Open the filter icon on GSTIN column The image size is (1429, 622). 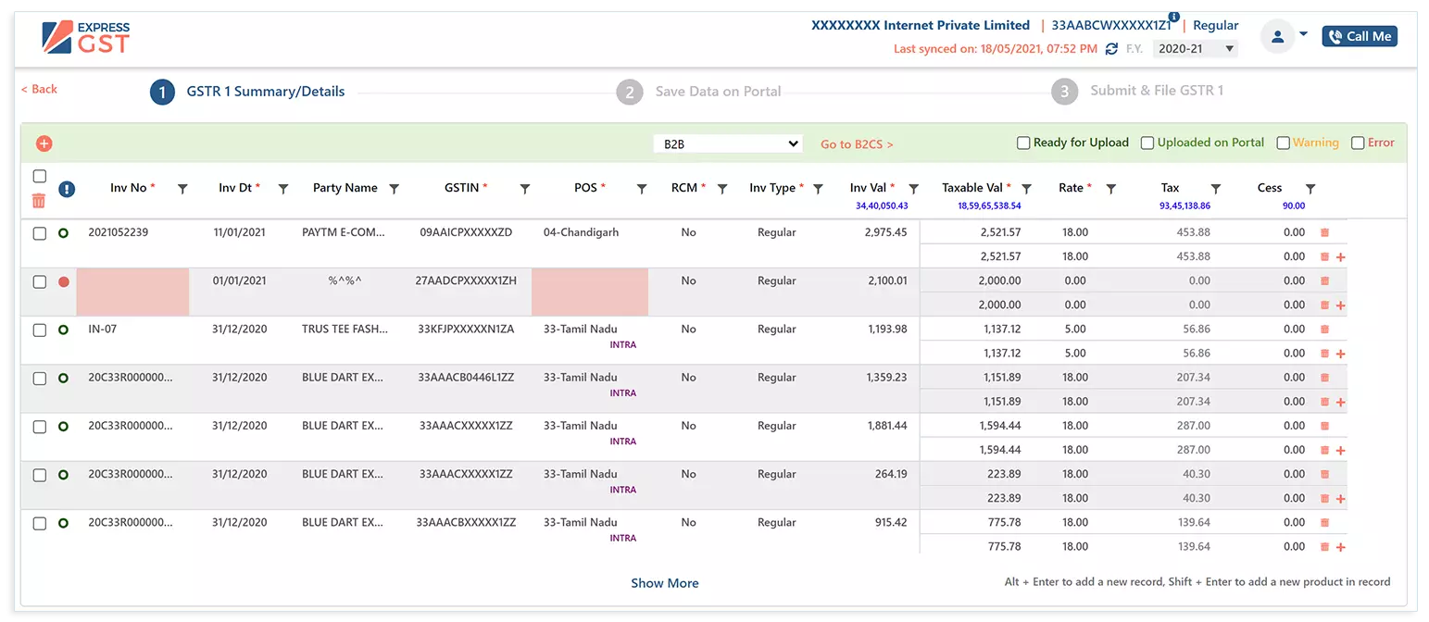[525, 188]
